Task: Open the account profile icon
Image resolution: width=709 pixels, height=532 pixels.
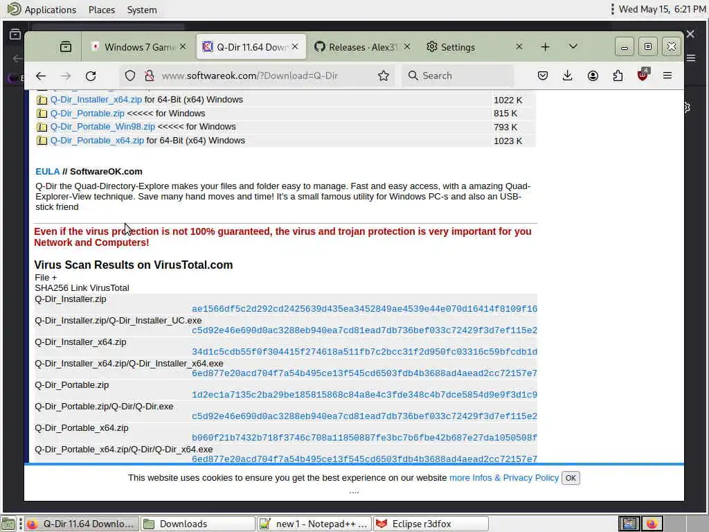Action: (593, 76)
